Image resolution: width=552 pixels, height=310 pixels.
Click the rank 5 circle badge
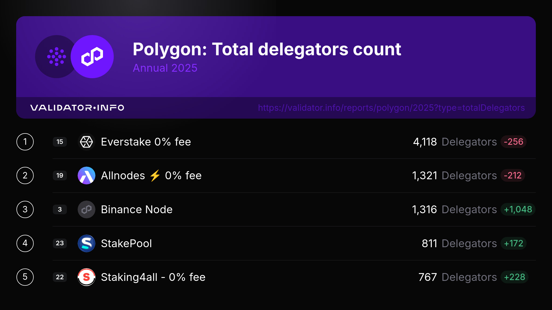(25, 277)
